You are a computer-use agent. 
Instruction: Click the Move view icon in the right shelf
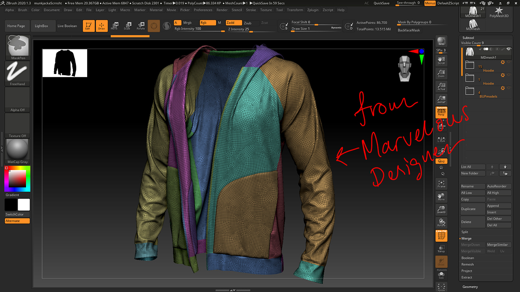pyautogui.click(x=441, y=197)
